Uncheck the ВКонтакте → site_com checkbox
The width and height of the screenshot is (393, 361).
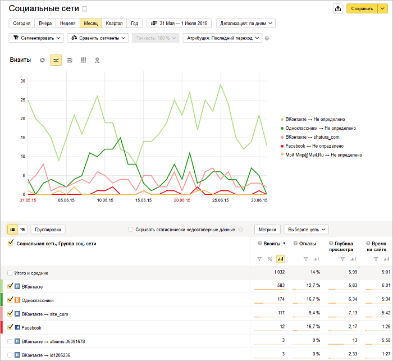tap(10, 314)
